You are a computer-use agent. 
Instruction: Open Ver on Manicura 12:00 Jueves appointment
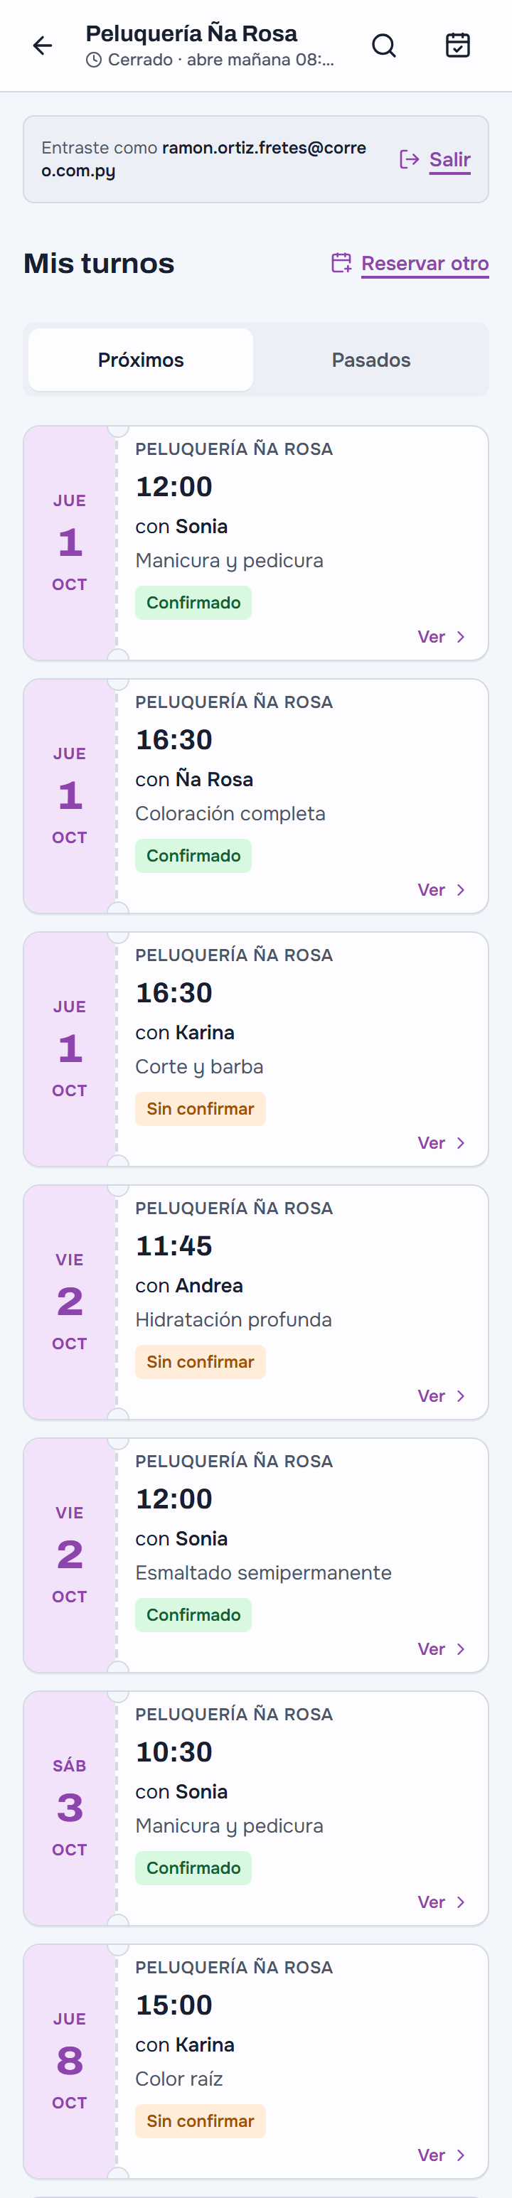pos(441,638)
